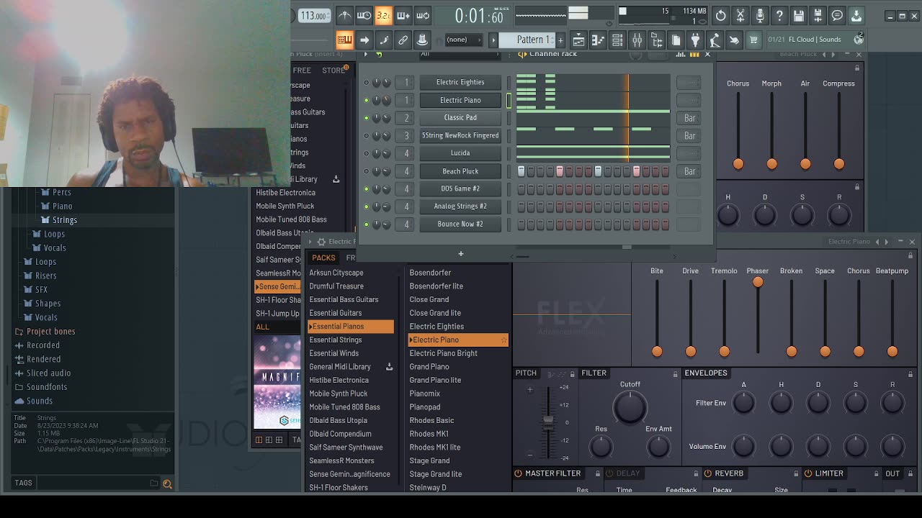
Task: Open the undo history icon in toolbar
Action: pos(721,15)
